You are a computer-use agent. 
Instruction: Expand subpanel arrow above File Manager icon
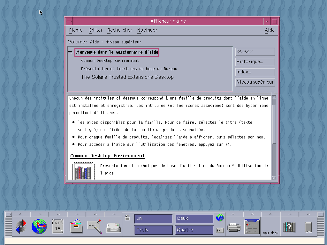(x=77, y=214)
